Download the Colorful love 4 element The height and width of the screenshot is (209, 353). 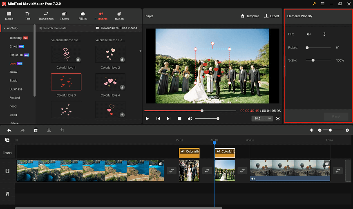122,87
